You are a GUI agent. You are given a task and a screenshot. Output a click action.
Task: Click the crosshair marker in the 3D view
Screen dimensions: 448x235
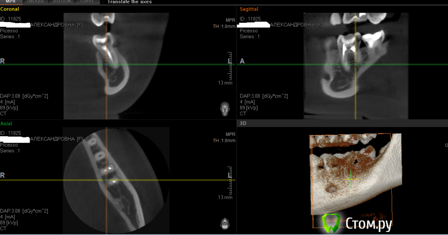[x=351, y=180]
